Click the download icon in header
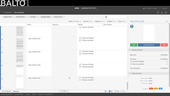The image size is (170, 96). coord(162,13)
